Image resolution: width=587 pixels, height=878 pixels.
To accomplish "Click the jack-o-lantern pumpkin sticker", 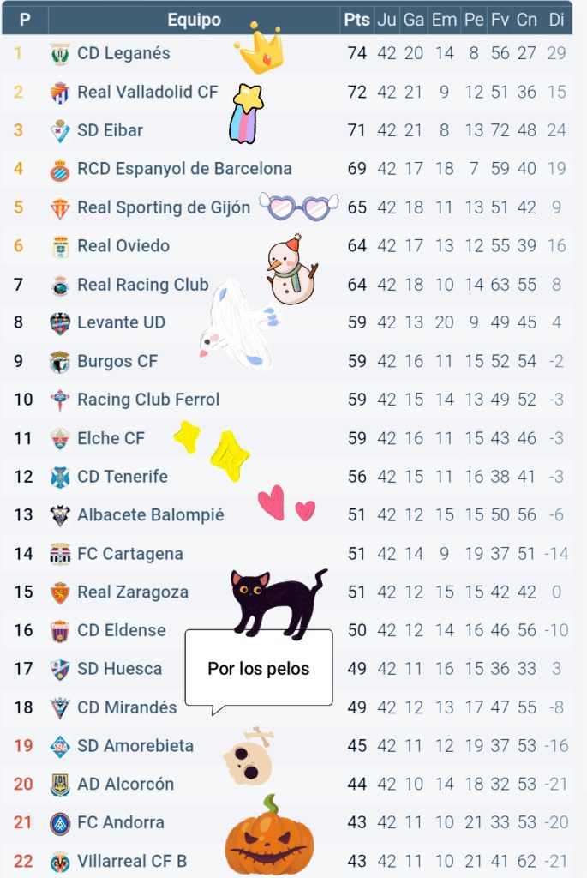I will tap(269, 836).
